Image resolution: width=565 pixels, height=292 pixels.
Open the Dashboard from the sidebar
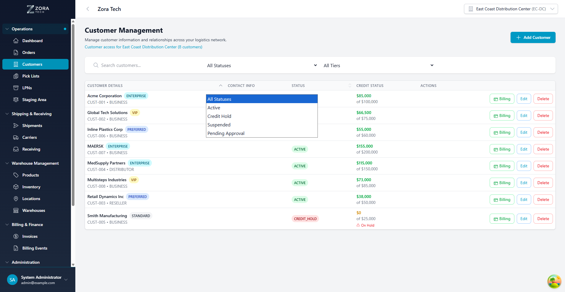point(32,41)
